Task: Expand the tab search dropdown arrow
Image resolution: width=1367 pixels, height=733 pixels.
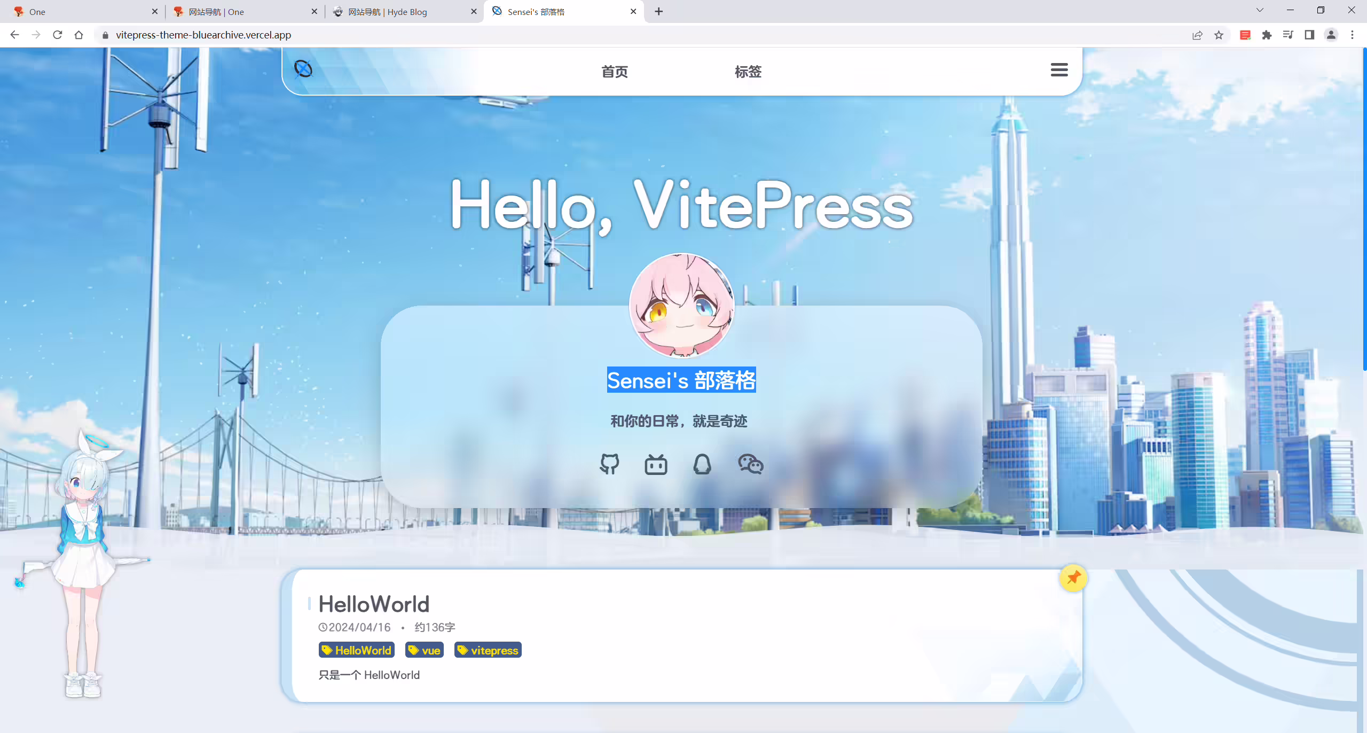Action: (x=1260, y=11)
